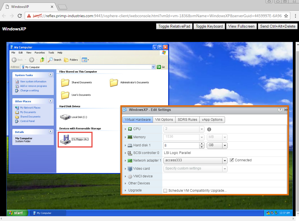Viewport: 299px width, 221px height.
Task: Decrease Hard disk 1 size with down stepper
Action: click(202, 147)
